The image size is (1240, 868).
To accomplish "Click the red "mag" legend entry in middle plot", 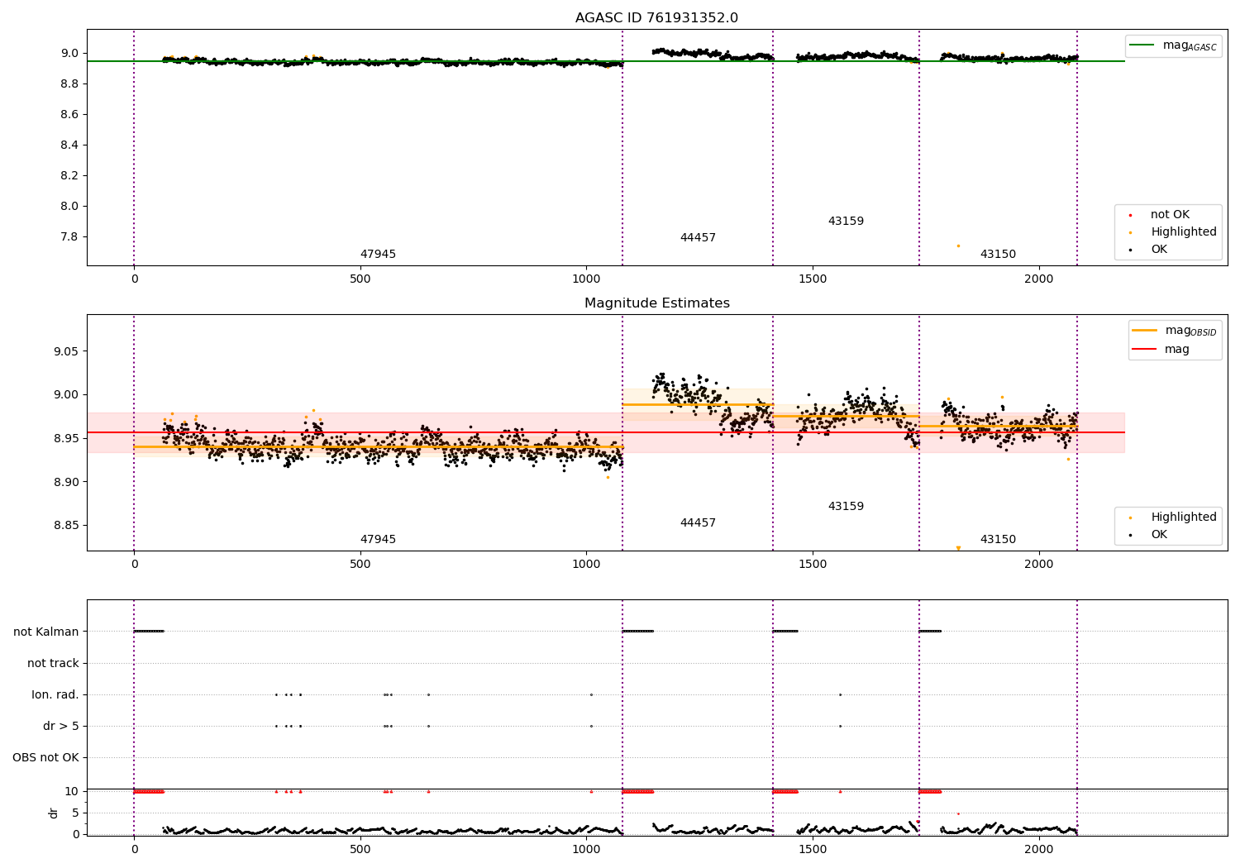I will point(1161,350).
